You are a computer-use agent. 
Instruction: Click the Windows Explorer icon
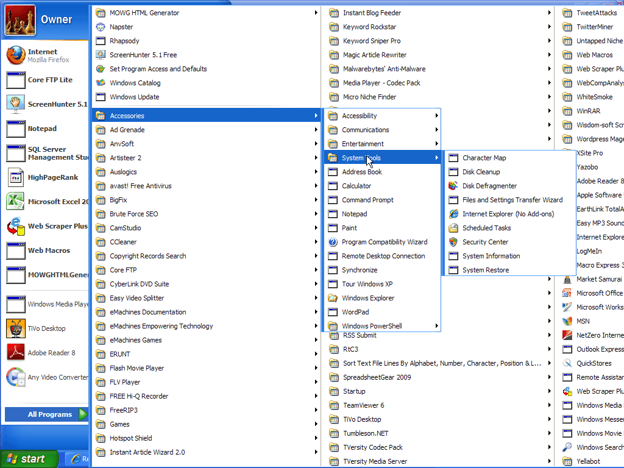click(x=333, y=298)
